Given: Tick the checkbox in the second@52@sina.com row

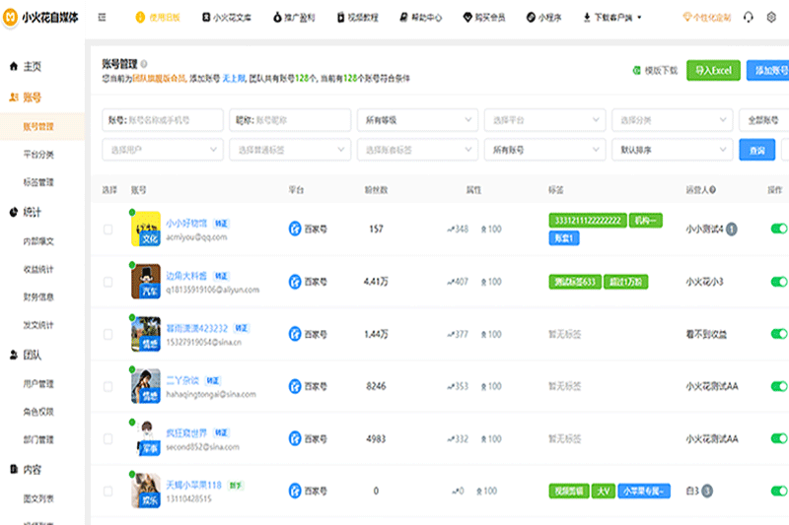Looking at the screenshot, I should tap(108, 438).
